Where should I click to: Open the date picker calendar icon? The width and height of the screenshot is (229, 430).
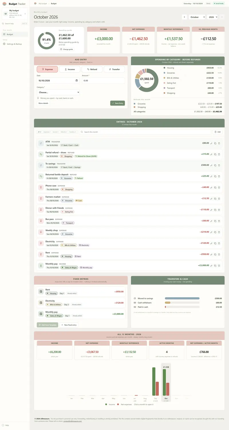(x=76, y=81)
